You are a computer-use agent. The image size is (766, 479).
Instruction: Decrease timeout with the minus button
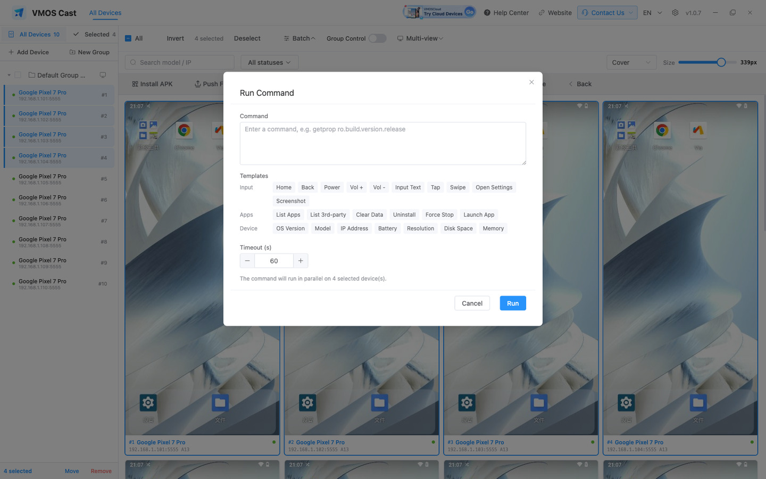[247, 261]
